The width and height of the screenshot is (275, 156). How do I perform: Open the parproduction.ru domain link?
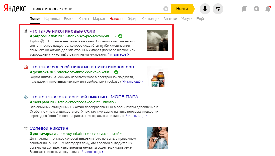click(x=47, y=36)
